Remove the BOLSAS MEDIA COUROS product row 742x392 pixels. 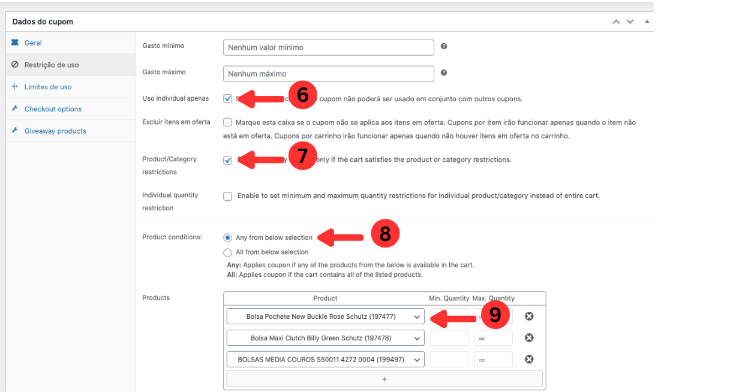point(529,360)
